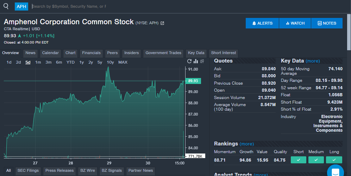Click Short % of Float 2.91%
The width and height of the screenshot is (351, 176).
tap(336, 109)
